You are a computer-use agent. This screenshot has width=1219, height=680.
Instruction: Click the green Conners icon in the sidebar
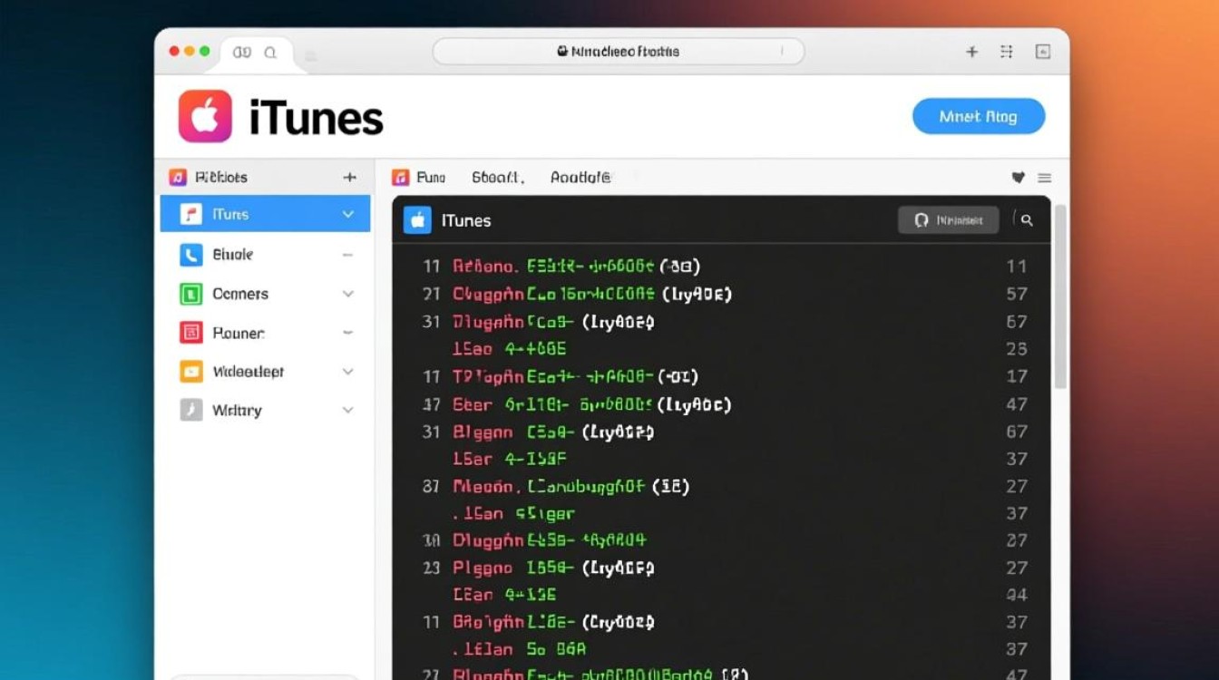[190, 294]
